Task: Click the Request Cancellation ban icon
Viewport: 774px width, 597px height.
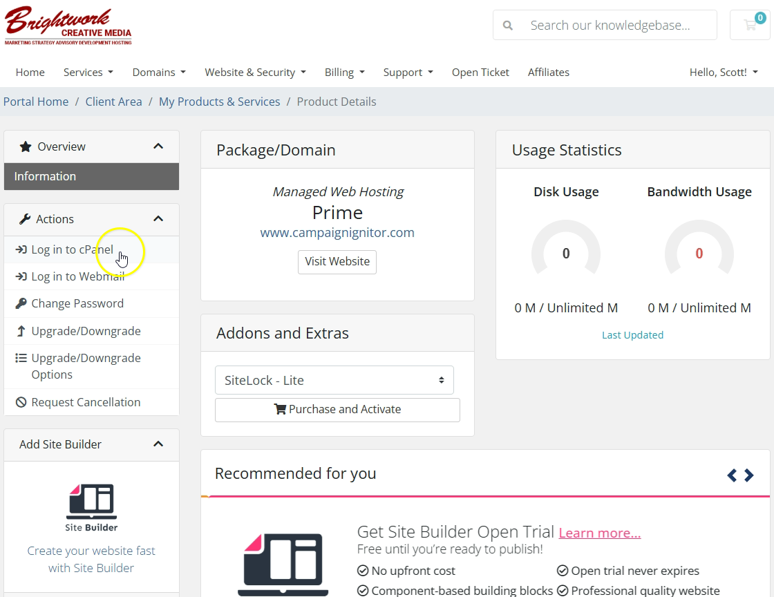Action: (21, 402)
